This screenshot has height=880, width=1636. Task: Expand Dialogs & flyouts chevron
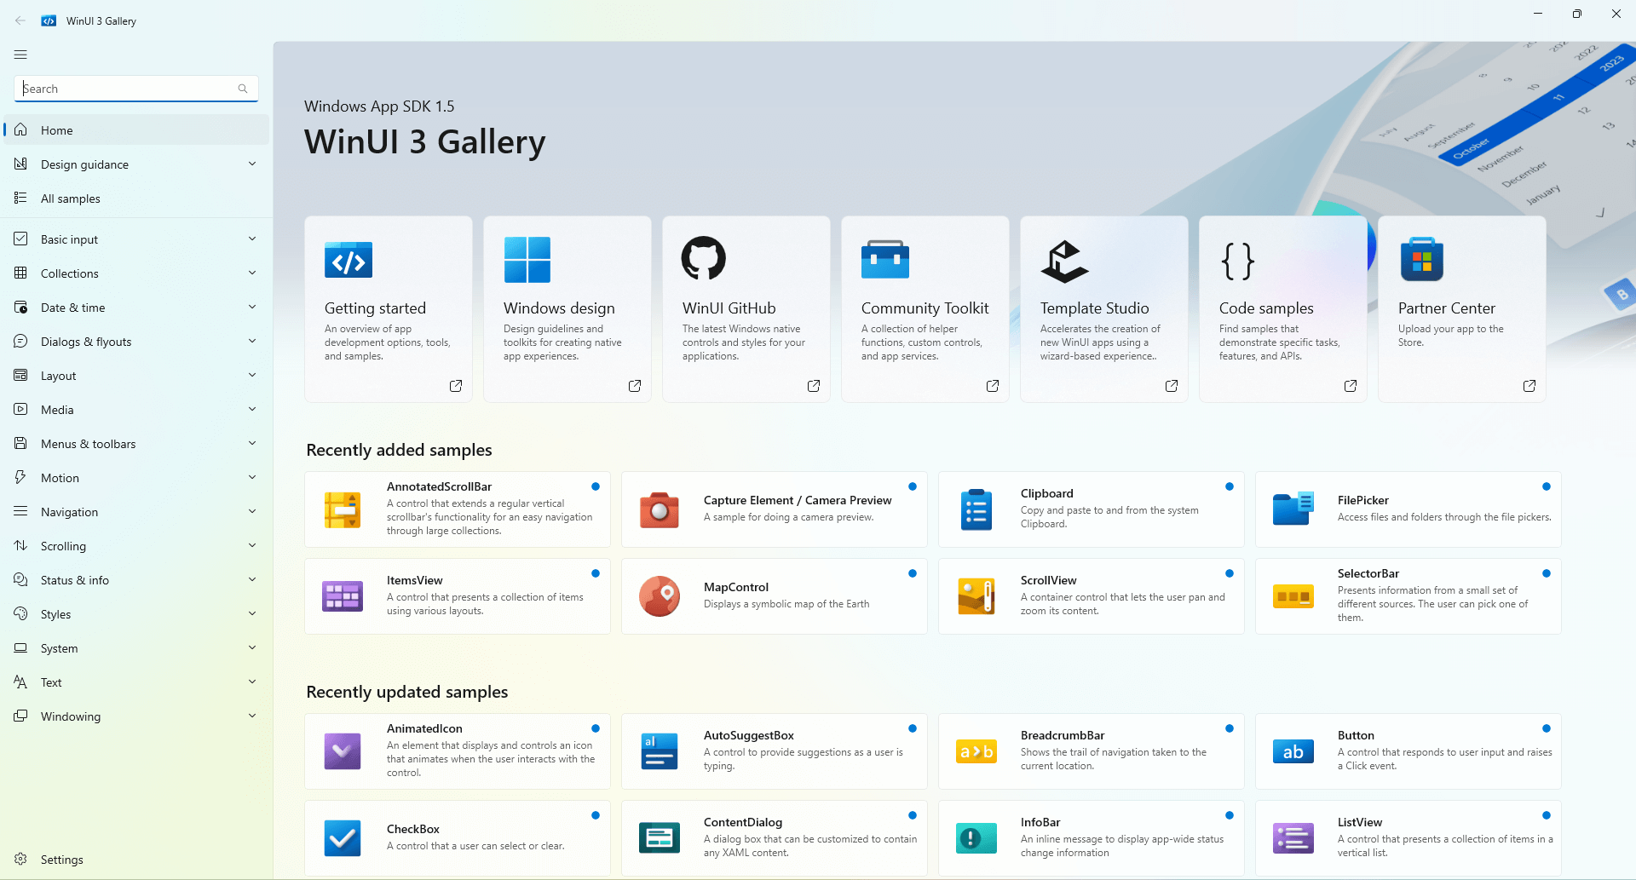coord(252,341)
